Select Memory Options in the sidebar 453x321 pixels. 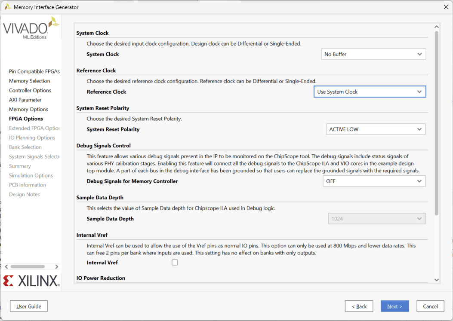28,109
